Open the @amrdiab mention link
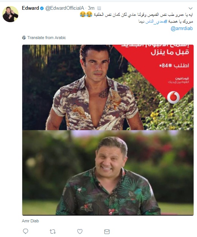The height and width of the screenshot is (237, 197). click(182, 28)
